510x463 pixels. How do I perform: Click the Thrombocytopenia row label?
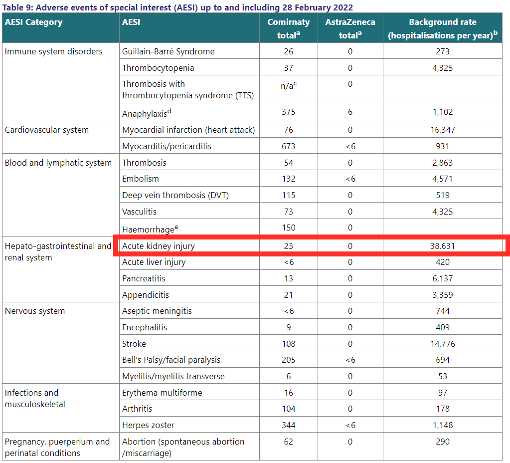(158, 68)
